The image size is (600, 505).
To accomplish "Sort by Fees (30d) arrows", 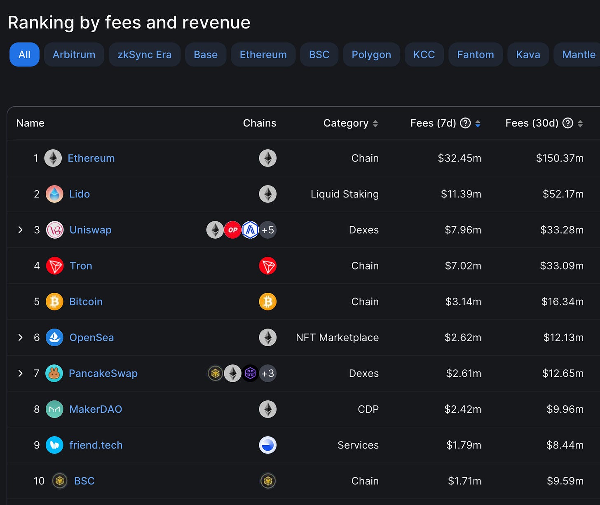I will click(580, 123).
